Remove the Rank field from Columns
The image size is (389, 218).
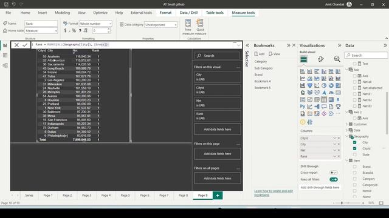(339, 156)
